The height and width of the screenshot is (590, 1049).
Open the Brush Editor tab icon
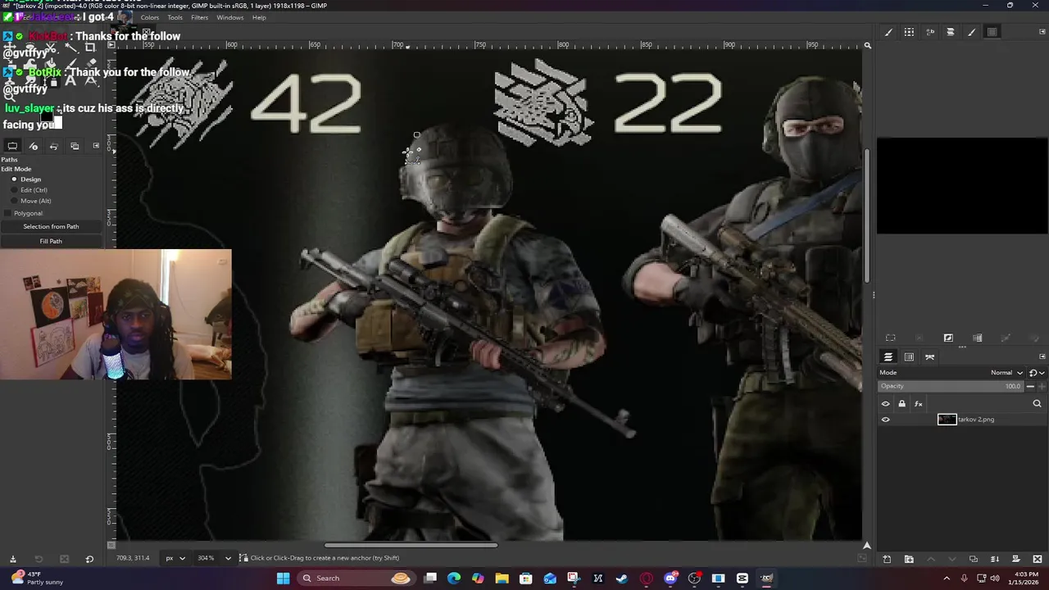coord(972,32)
